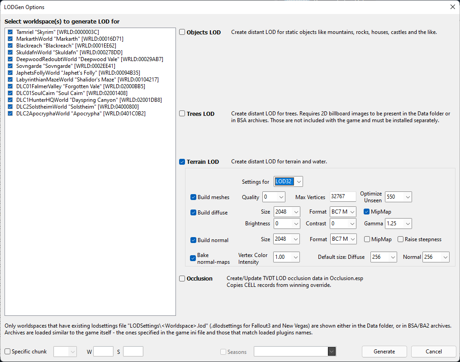Toggle the Blackreach worldspace checkbox
This screenshot has width=460, height=362.
click(x=10, y=46)
